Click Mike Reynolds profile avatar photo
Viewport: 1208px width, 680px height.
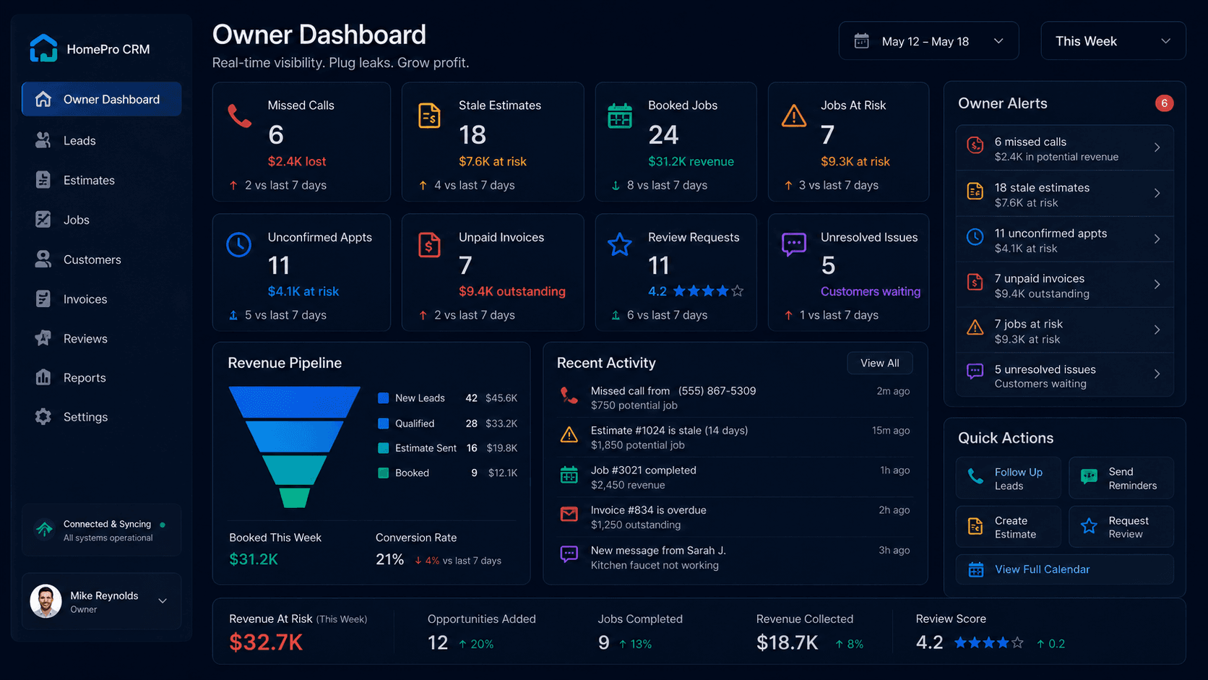46,601
